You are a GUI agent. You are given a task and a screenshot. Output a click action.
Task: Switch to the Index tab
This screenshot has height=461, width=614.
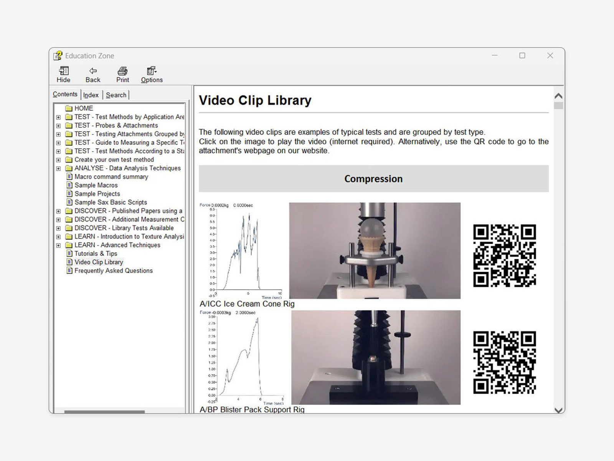click(x=91, y=95)
